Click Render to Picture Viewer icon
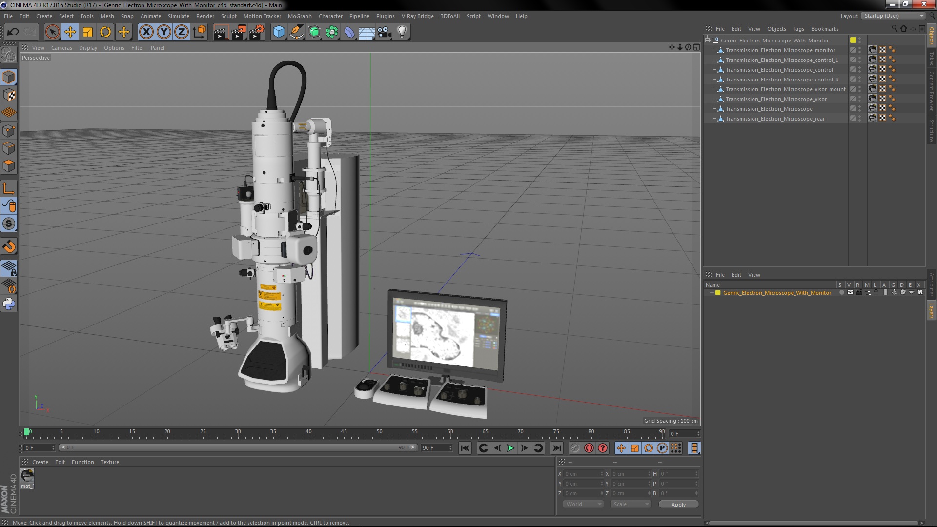Screen dimensions: 937x527 [239, 32]
